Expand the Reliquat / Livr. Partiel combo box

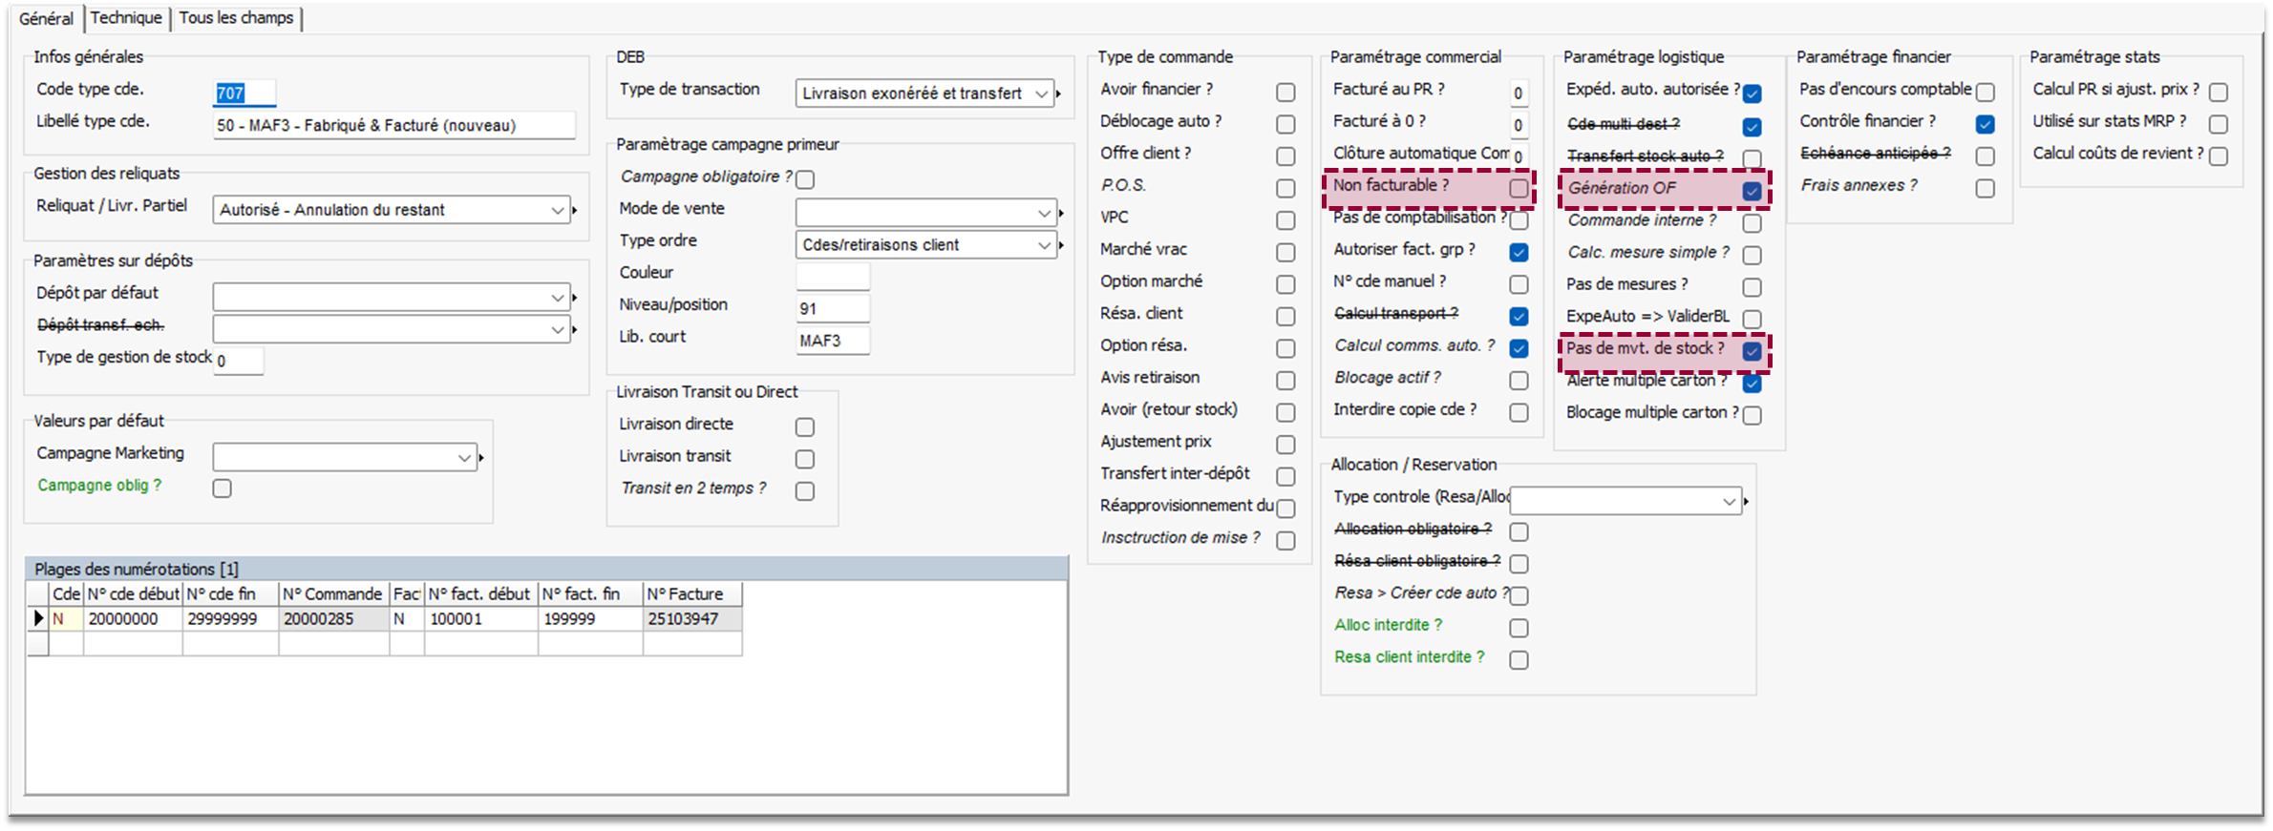557,210
